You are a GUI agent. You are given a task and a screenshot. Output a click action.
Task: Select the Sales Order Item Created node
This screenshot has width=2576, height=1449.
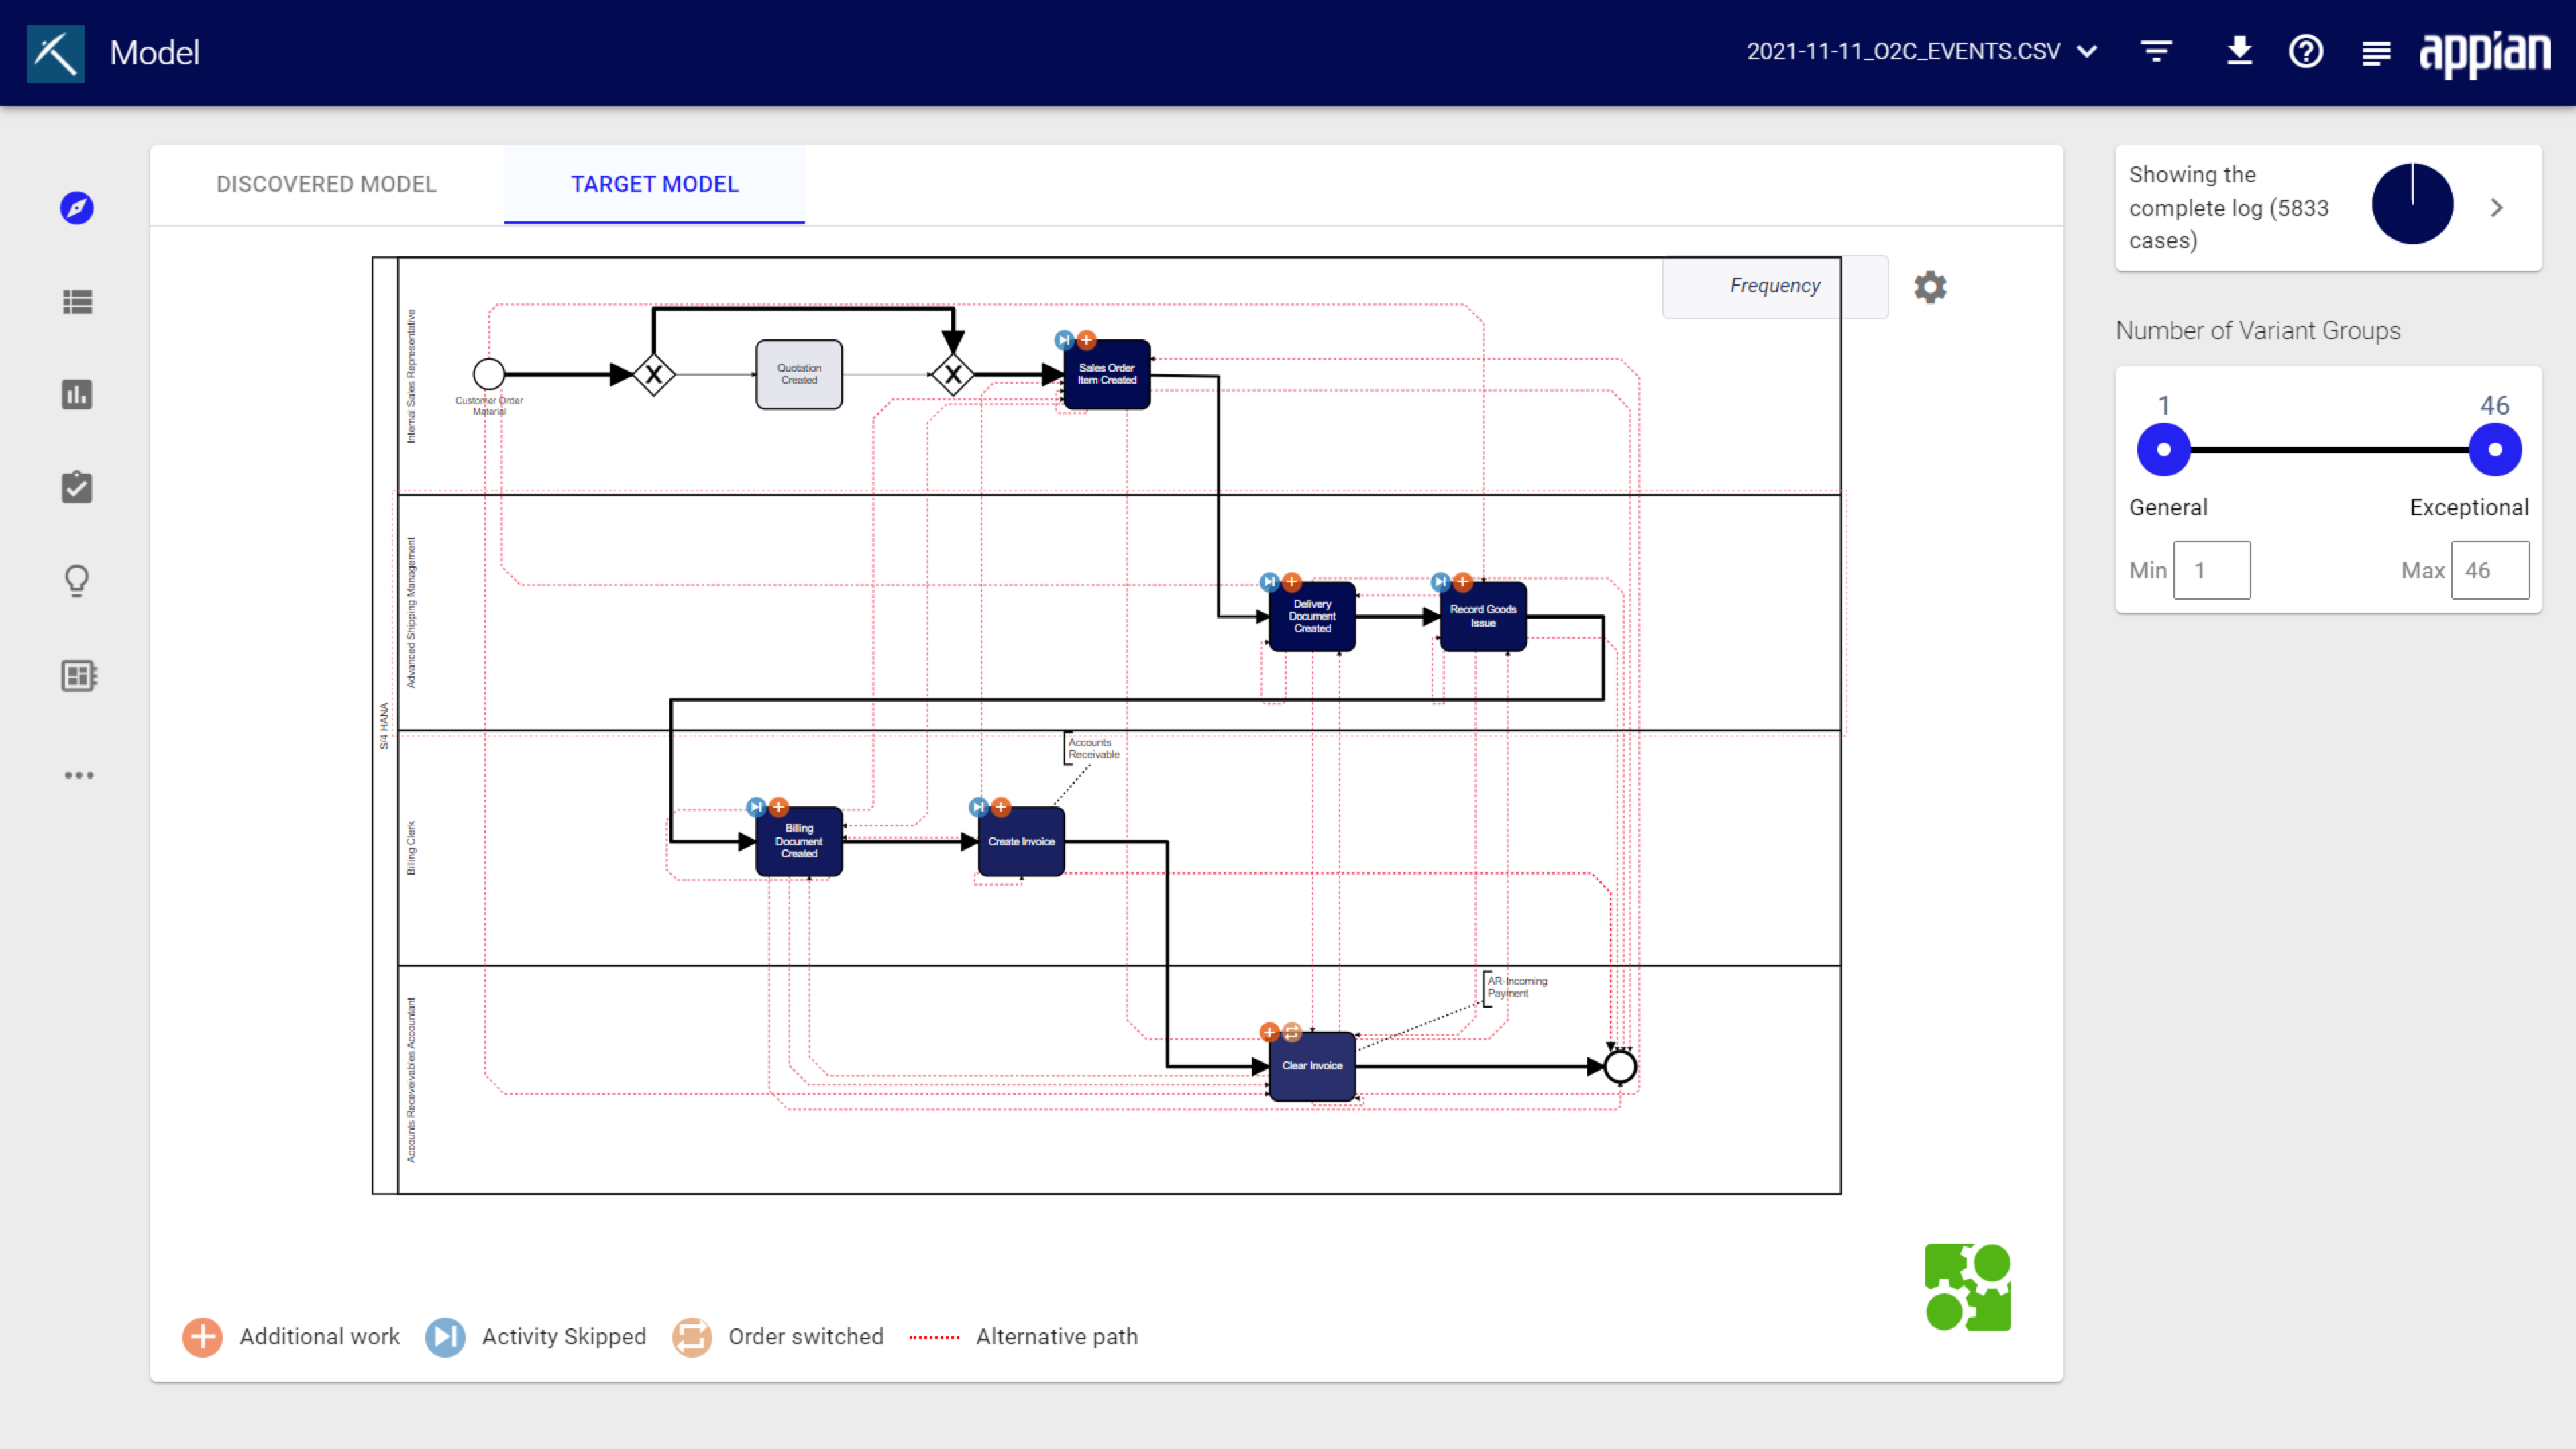tap(1106, 374)
